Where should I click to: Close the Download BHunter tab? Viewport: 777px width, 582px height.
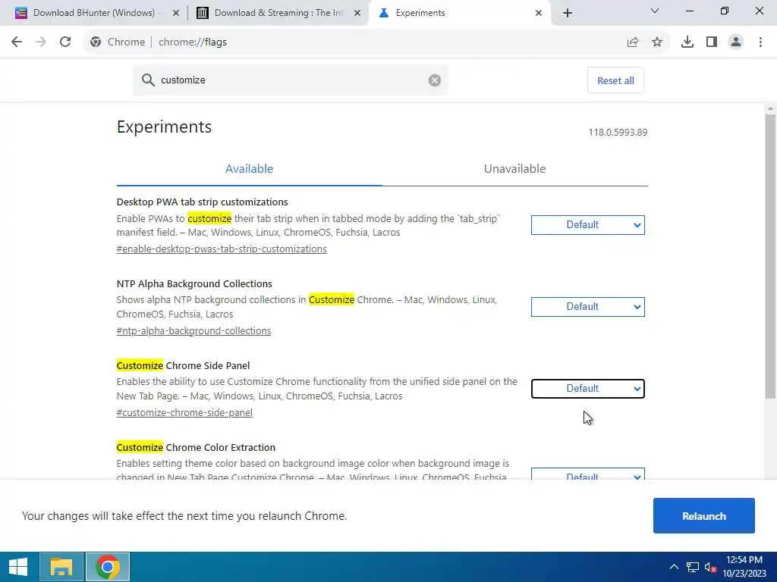tap(175, 13)
